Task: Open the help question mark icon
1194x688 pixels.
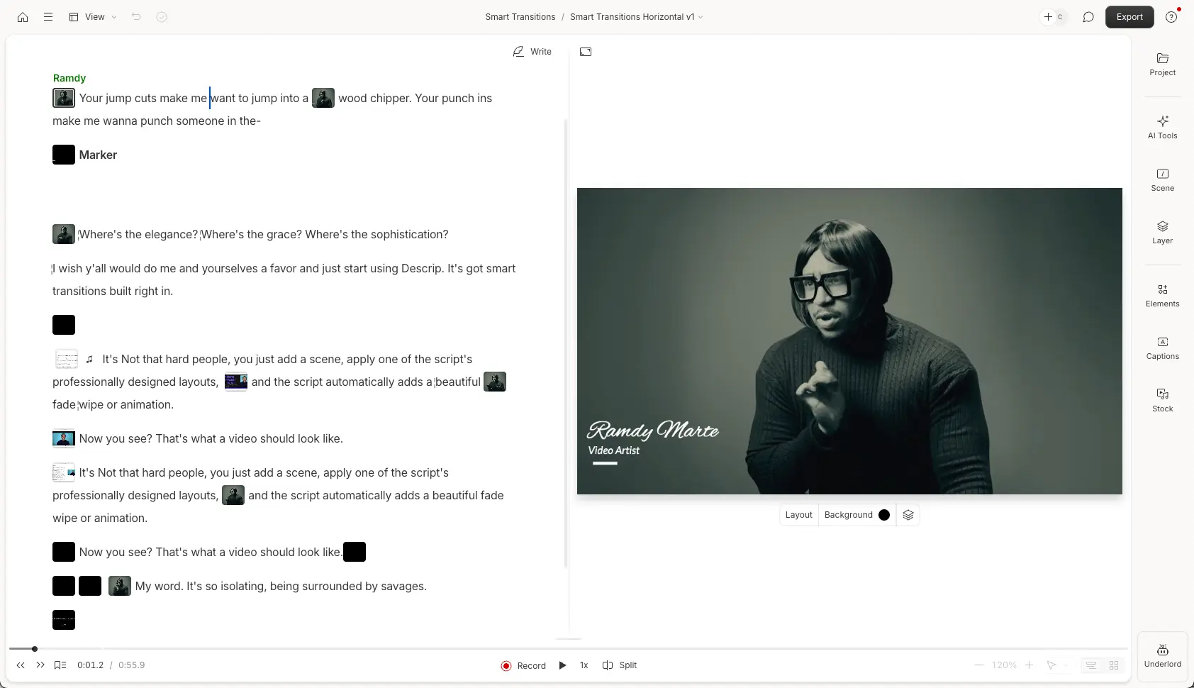Action: 1171,17
